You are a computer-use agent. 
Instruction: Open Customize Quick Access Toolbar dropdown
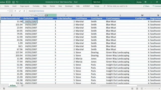click(x=29, y=2)
